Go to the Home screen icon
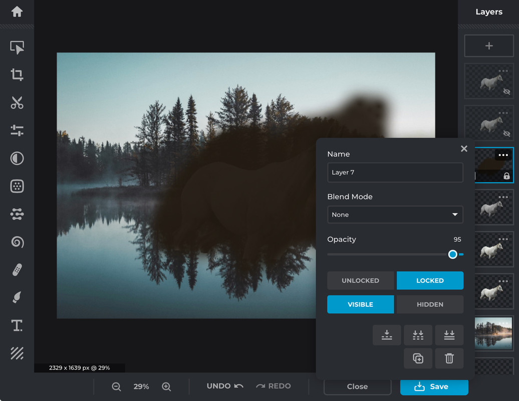 coord(17,12)
